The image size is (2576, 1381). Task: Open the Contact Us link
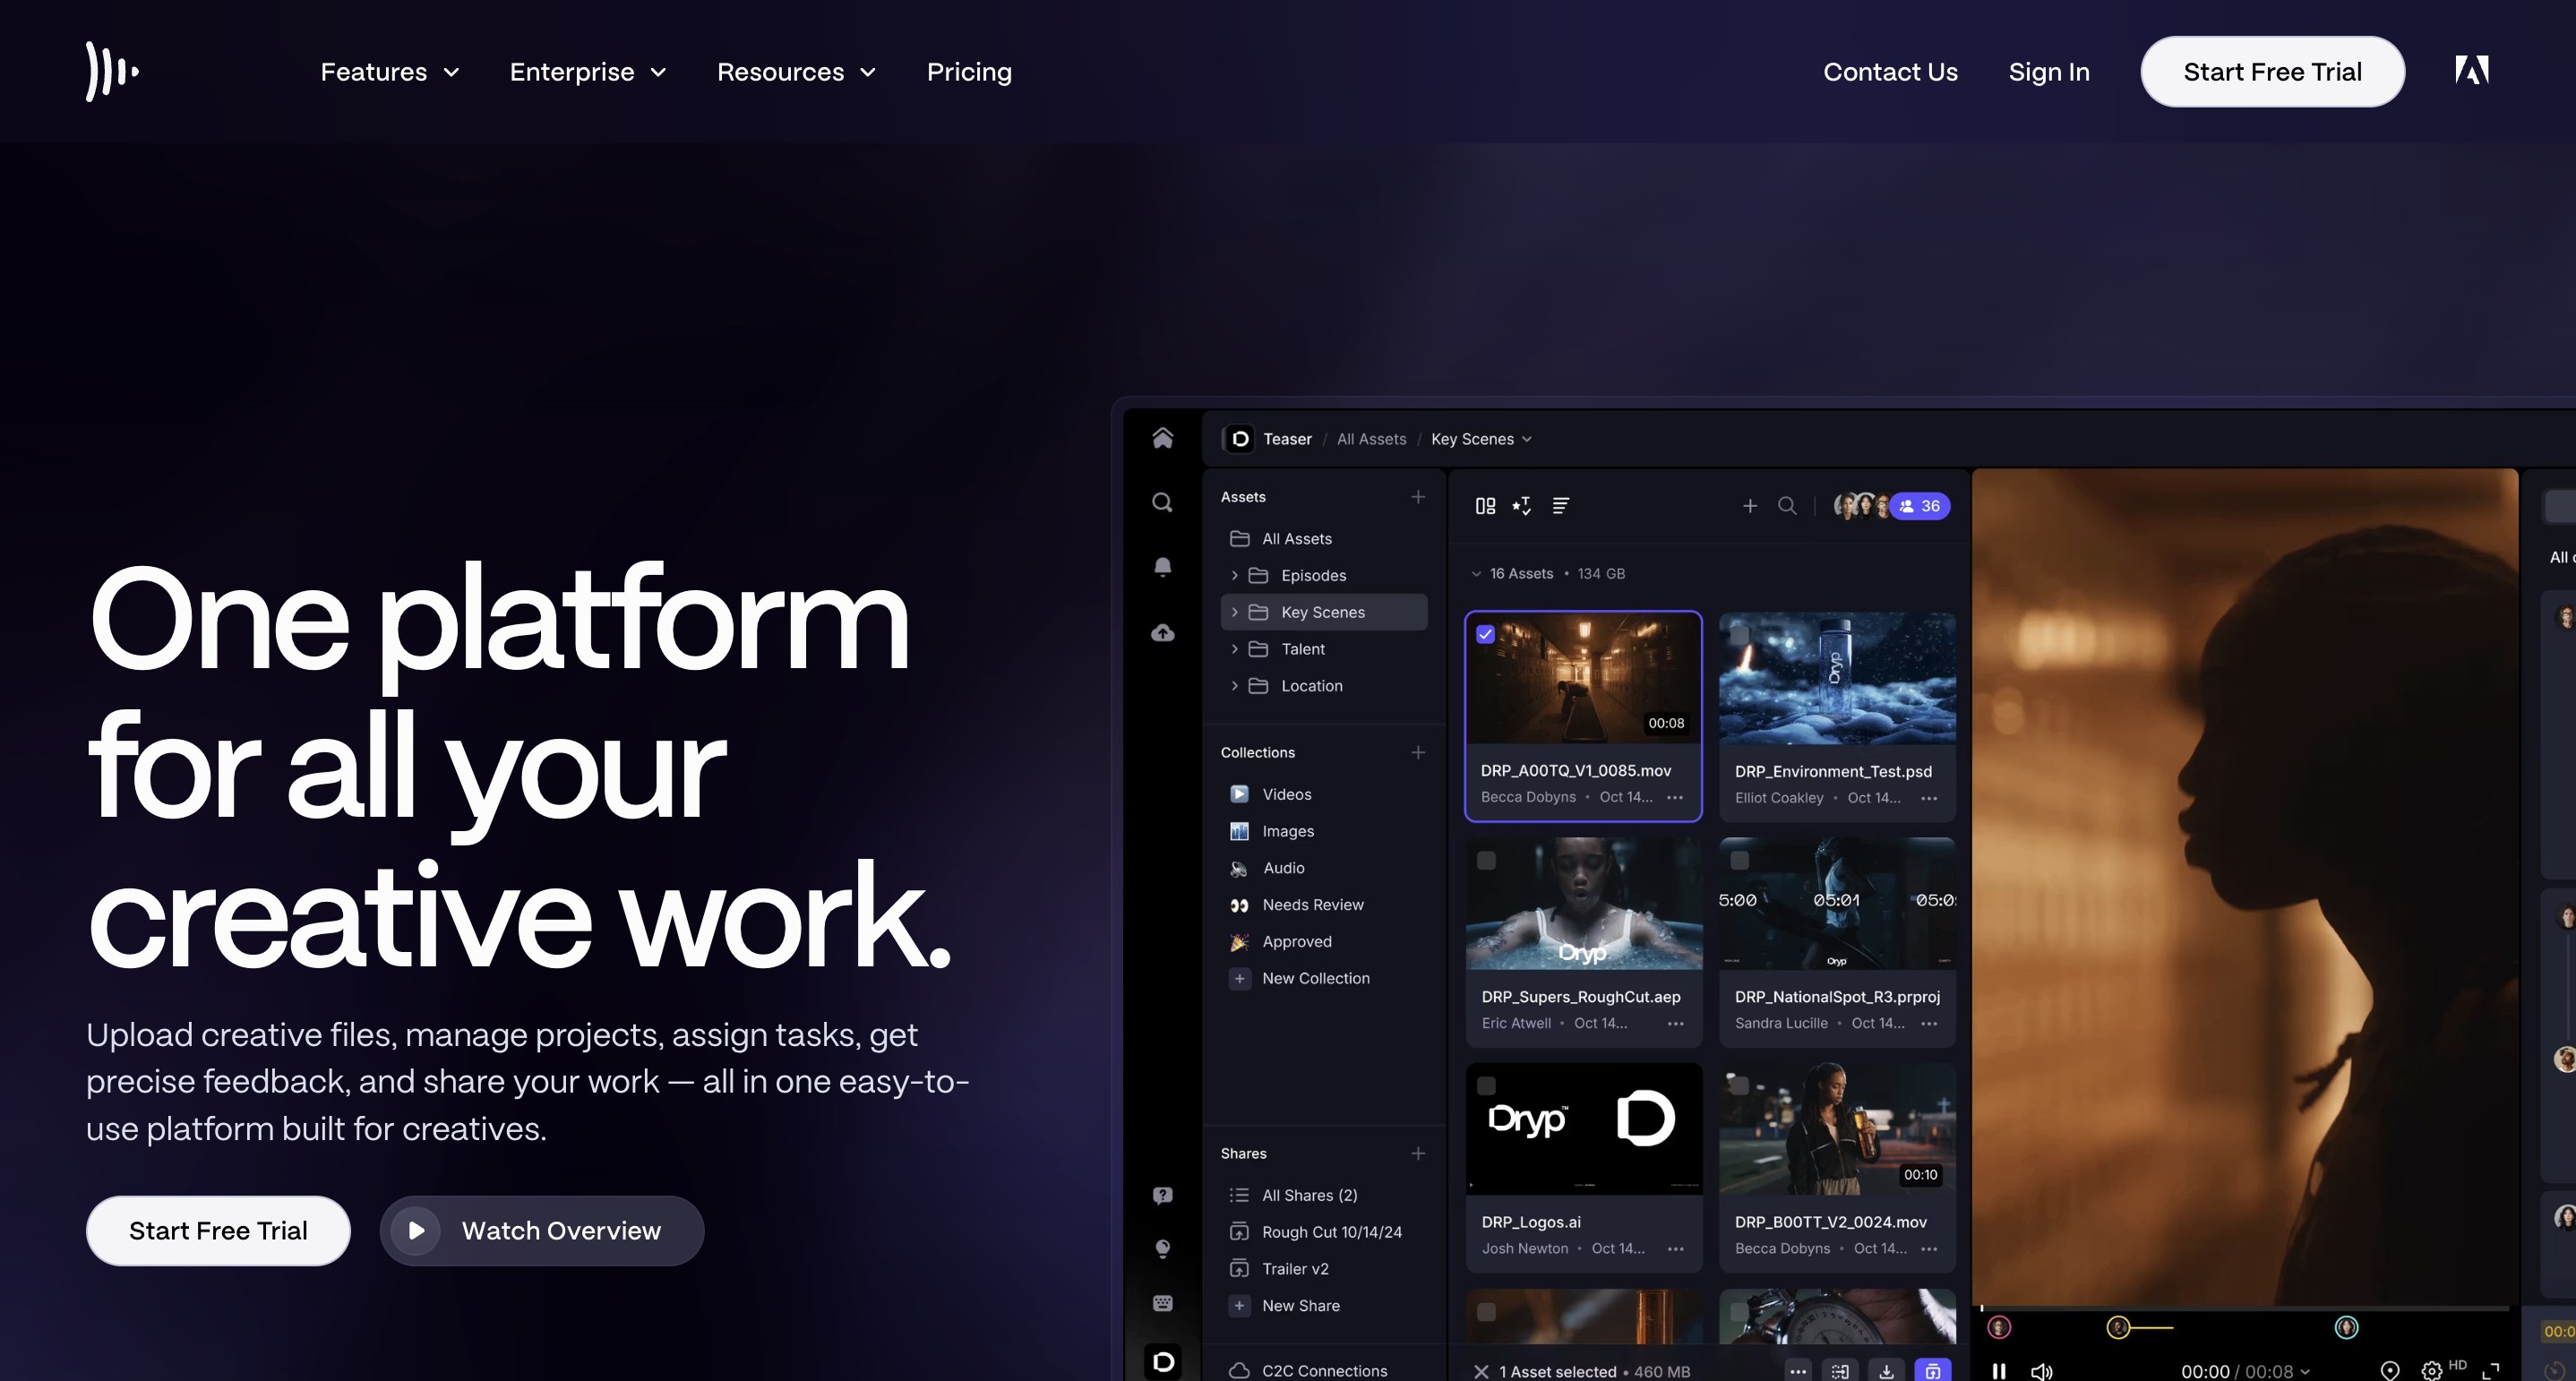coord(1890,72)
